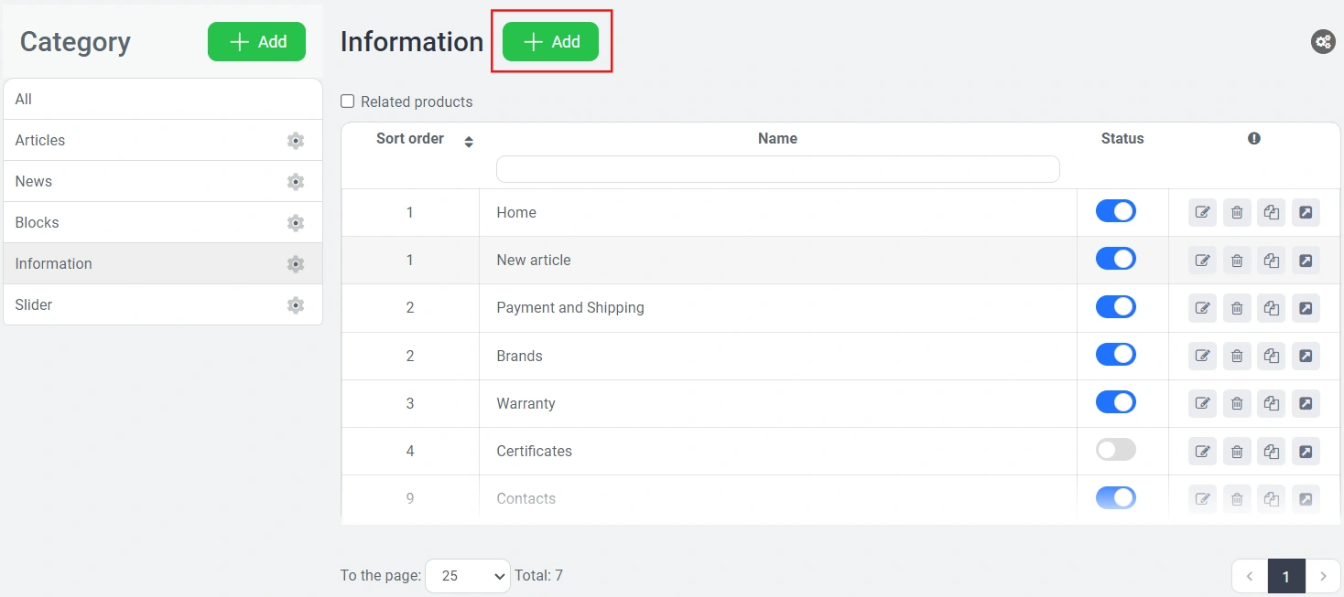
Task: Click the edit icon for Home row
Action: 1202,213
